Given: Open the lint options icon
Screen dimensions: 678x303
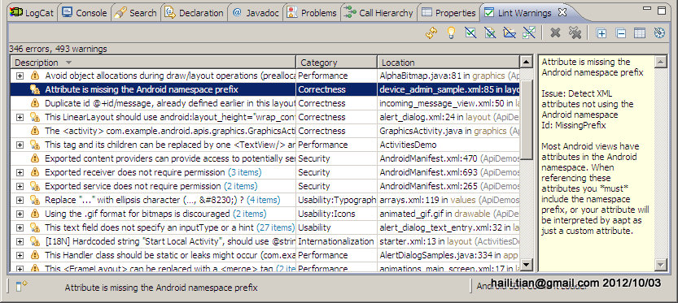Looking at the screenshot, I should 659,33.
